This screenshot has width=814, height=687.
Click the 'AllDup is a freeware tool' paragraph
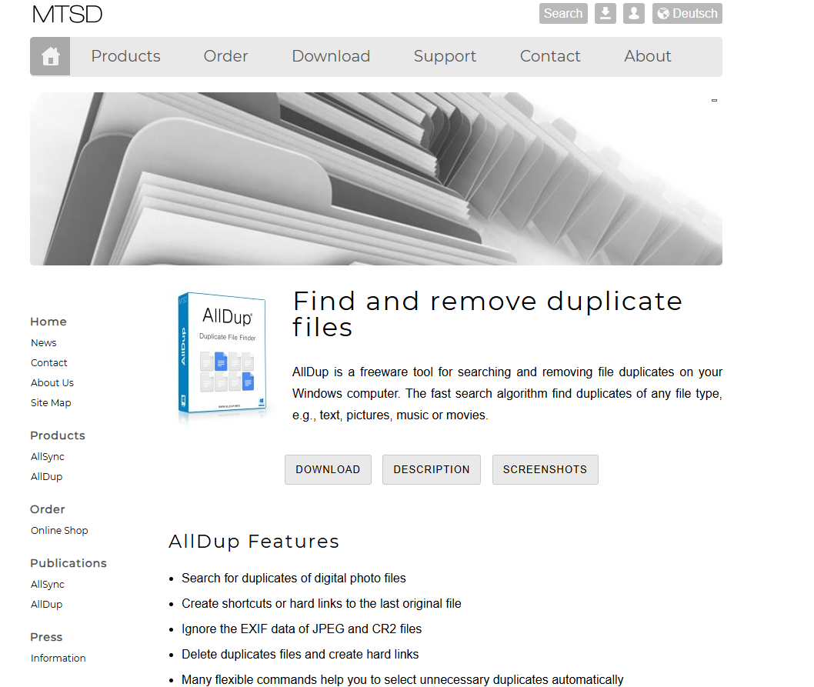507,394
